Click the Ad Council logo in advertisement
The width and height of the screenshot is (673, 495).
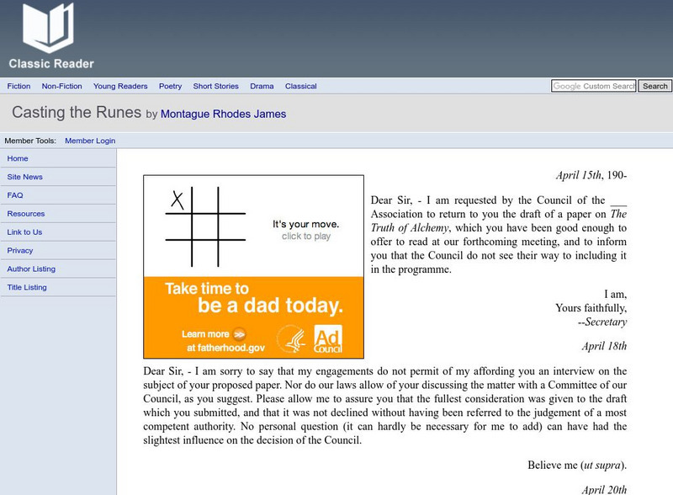327,338
